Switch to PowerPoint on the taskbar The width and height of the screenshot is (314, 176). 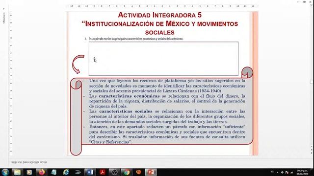pos(151,172)
